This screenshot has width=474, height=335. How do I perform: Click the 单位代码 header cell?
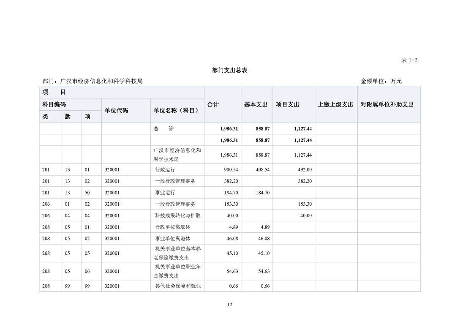click(x=126, y=110)
